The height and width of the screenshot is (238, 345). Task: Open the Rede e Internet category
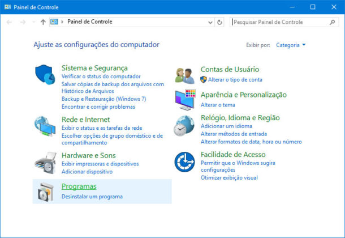pyautogui.click(x=85, y=120)
